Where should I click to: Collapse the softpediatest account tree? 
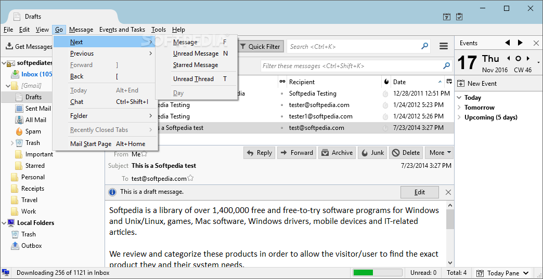4,63
